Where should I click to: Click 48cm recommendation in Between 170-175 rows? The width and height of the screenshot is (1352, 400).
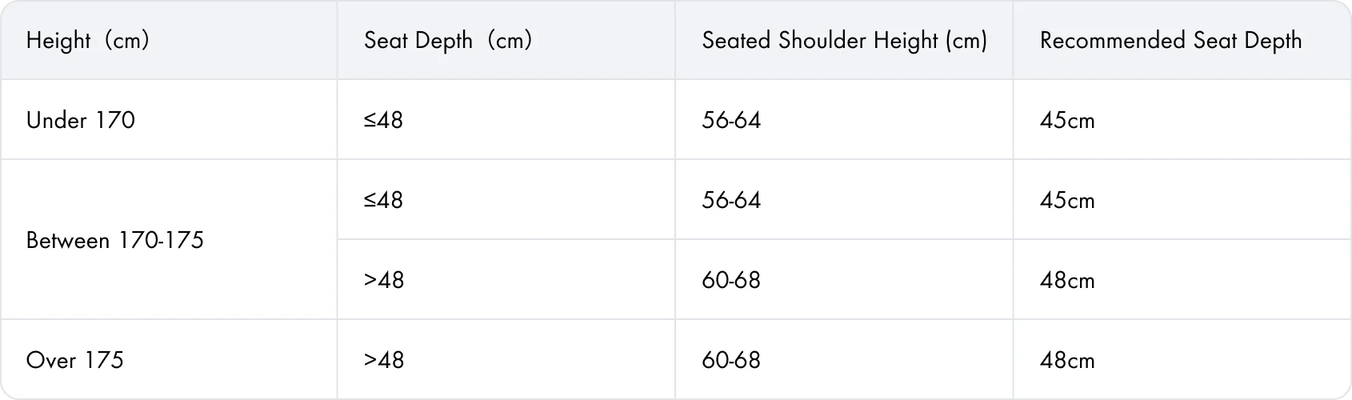pyautogui.click(x=1067, y=280)
